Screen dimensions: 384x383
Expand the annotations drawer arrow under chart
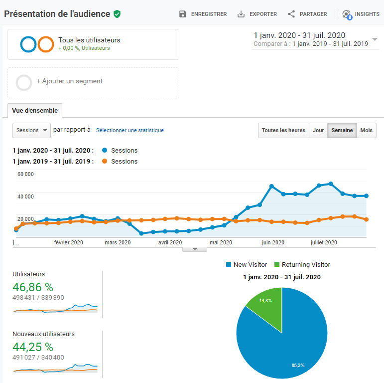coord(195,249)
